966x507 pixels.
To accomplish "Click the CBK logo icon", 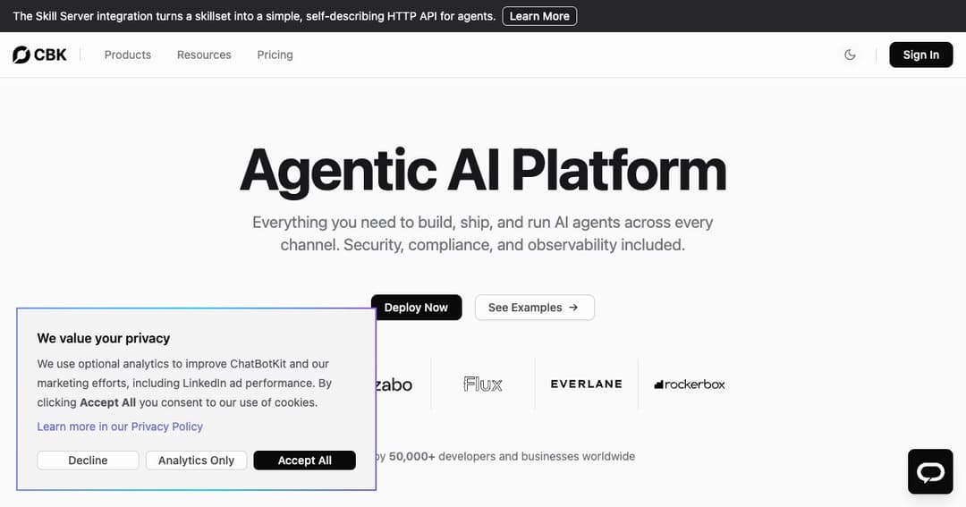I will point(21,55).
